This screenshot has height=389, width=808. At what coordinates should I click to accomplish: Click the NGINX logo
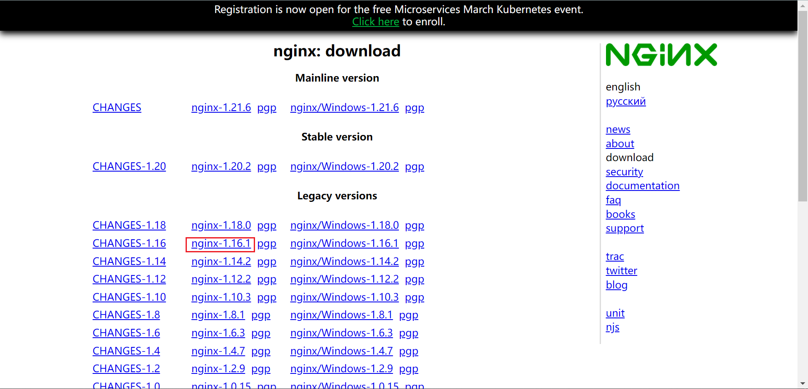coord(661,55)
